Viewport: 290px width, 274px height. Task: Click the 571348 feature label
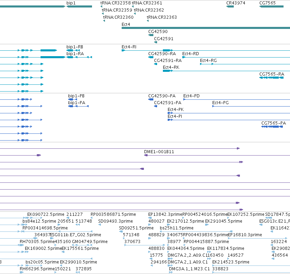point(131,235)
